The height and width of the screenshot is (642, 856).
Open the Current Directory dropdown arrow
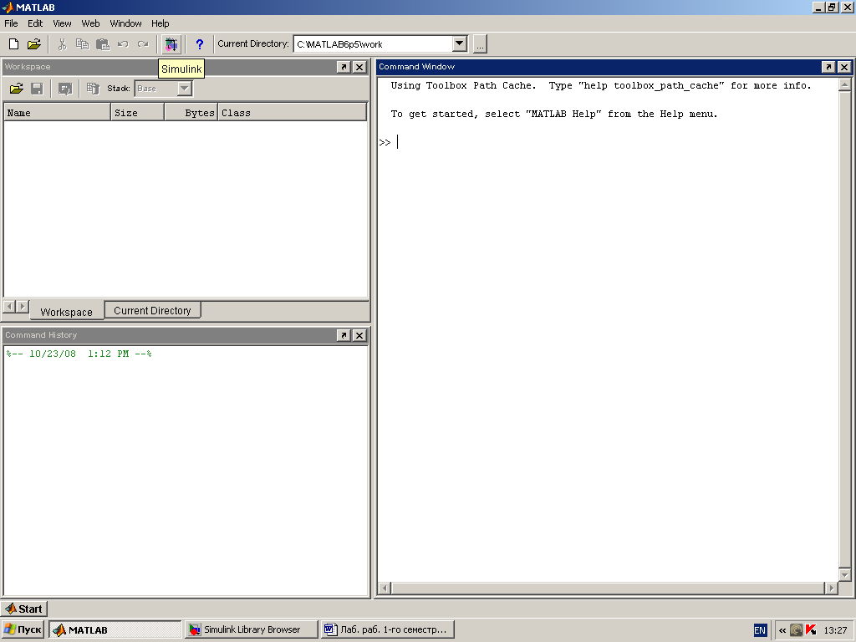(460, 43)
